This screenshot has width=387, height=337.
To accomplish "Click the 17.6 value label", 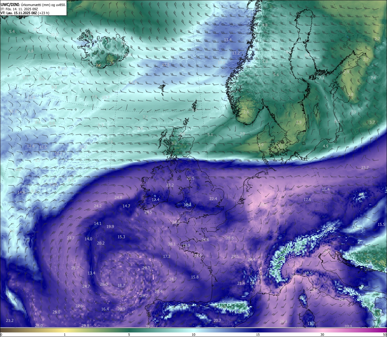I will click(x=307, y=200).
